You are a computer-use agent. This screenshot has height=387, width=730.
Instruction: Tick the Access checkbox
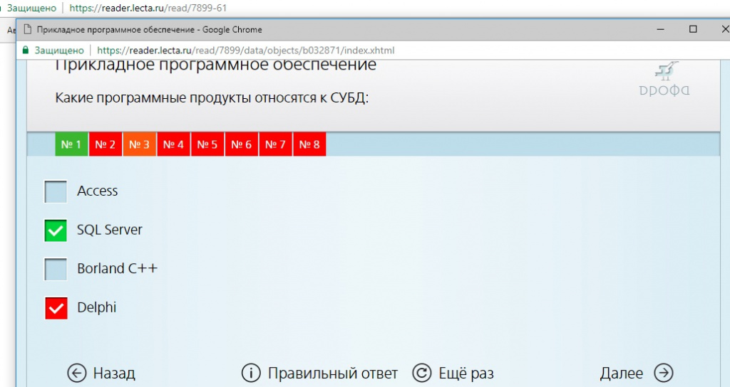(56, 191)
